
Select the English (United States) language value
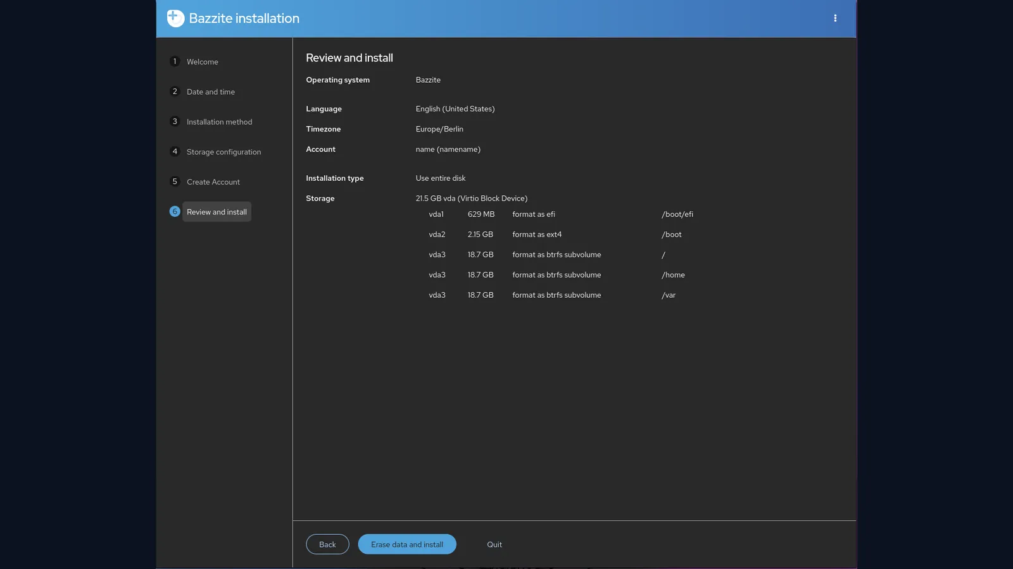click(455, 109)
